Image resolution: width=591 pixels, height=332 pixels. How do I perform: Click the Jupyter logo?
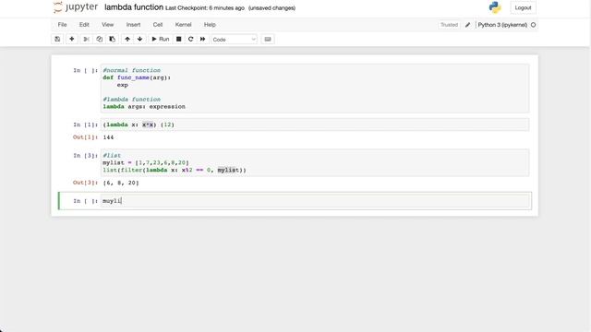point(76,7)
